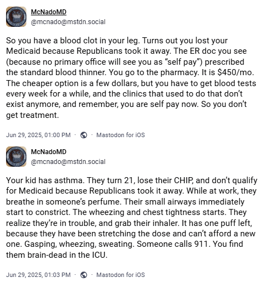Open the Jun 29, 2025, 01:03 PM timestamp

(x=38, y=275)
